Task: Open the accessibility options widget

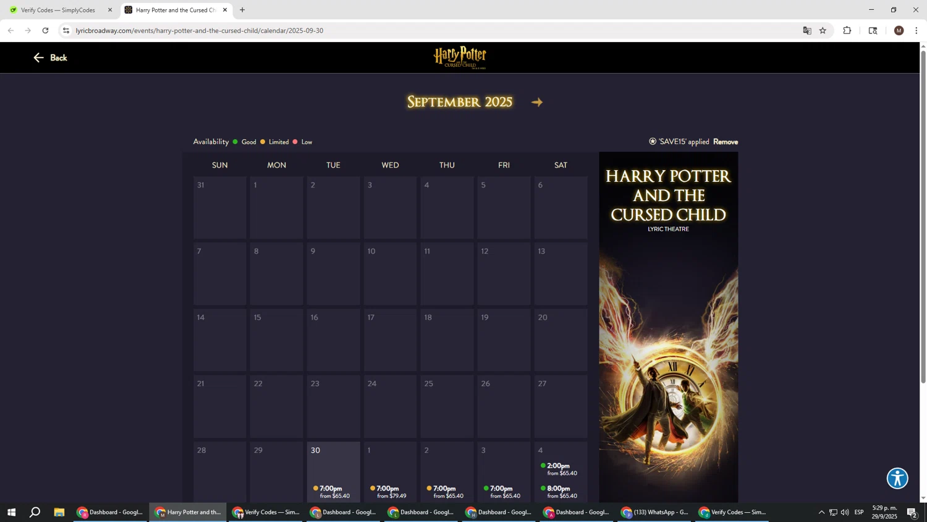Action: coord(897,478)
